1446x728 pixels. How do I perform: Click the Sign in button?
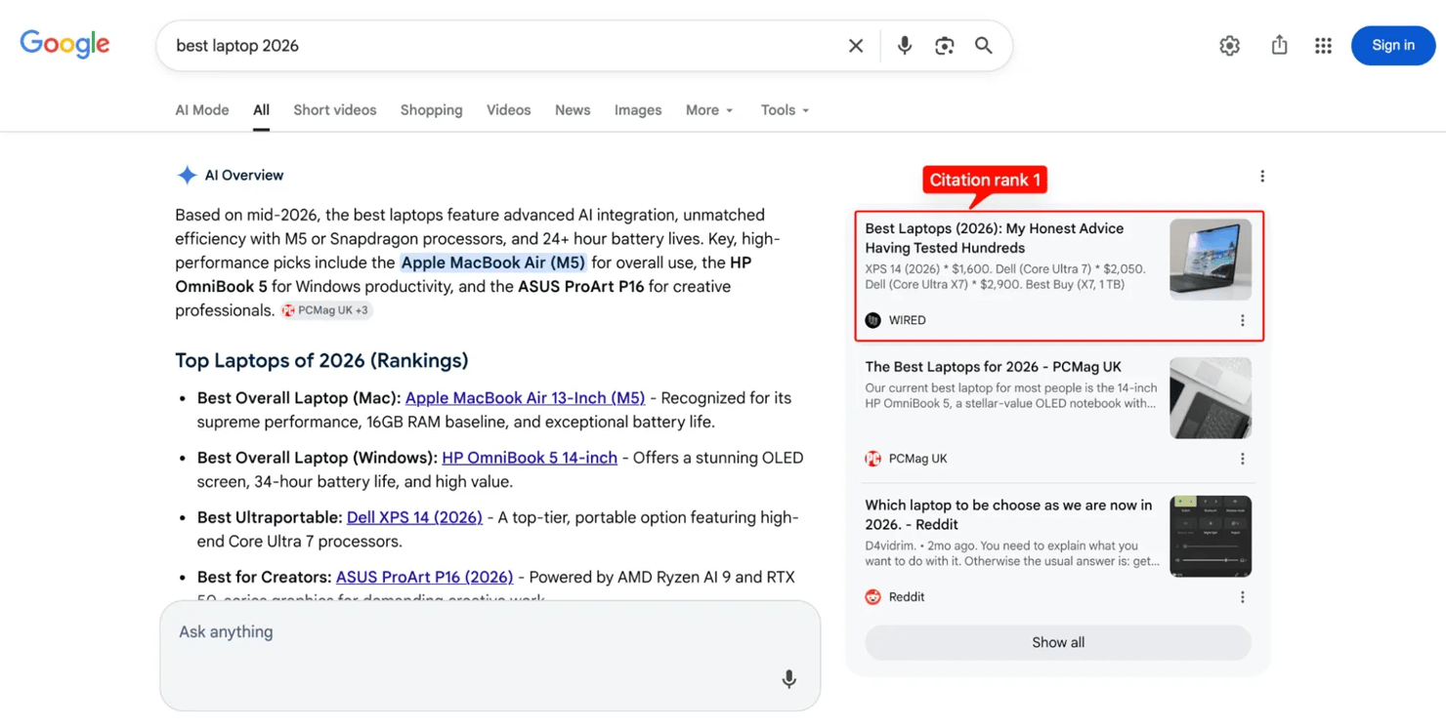point(1393,46)
